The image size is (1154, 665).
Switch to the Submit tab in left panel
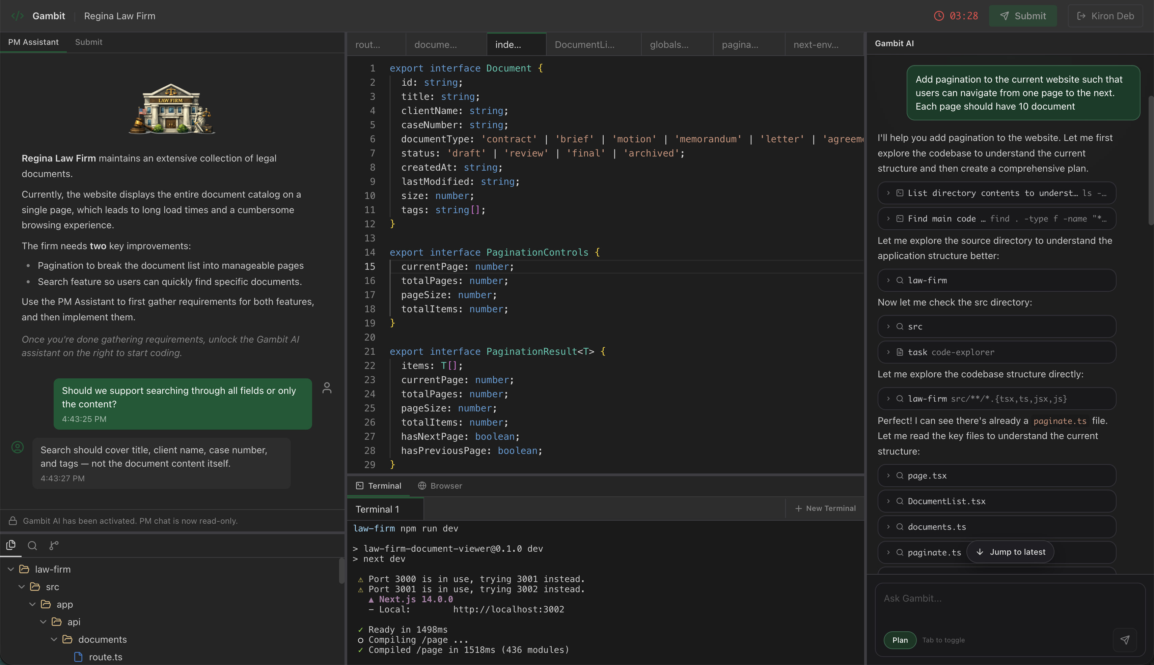tap(89, 42)
